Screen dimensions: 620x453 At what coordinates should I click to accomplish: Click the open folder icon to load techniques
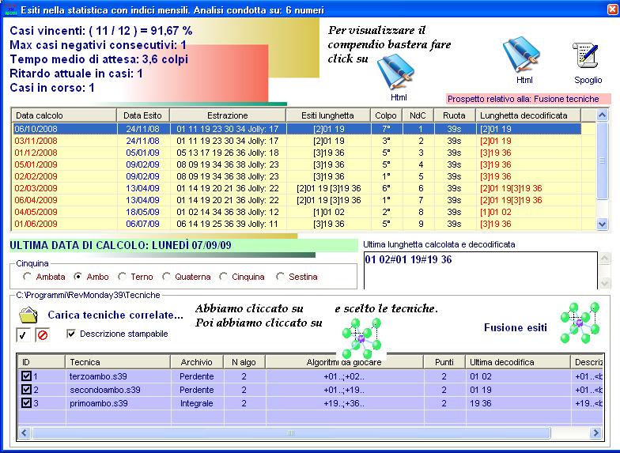tap(28, 315)
